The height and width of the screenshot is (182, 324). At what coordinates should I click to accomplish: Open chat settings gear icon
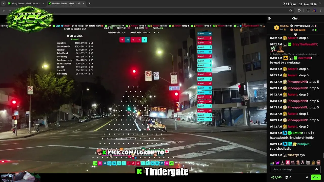[307, 177]
